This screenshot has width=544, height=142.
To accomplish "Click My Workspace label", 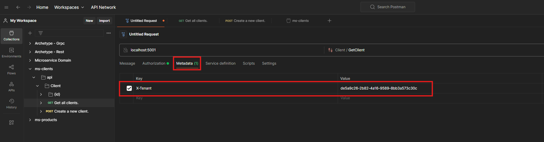I will 23,21.
